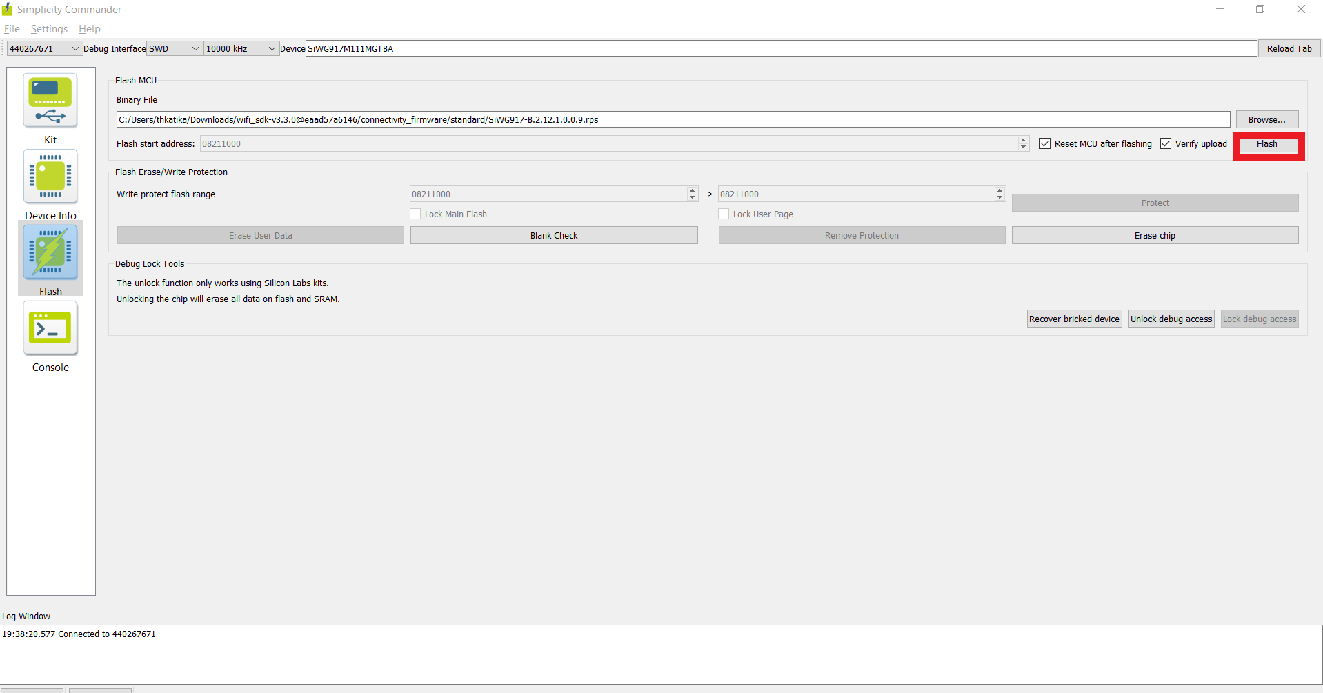
Task: Open the Help menu
Action: (x=89, y=29)
